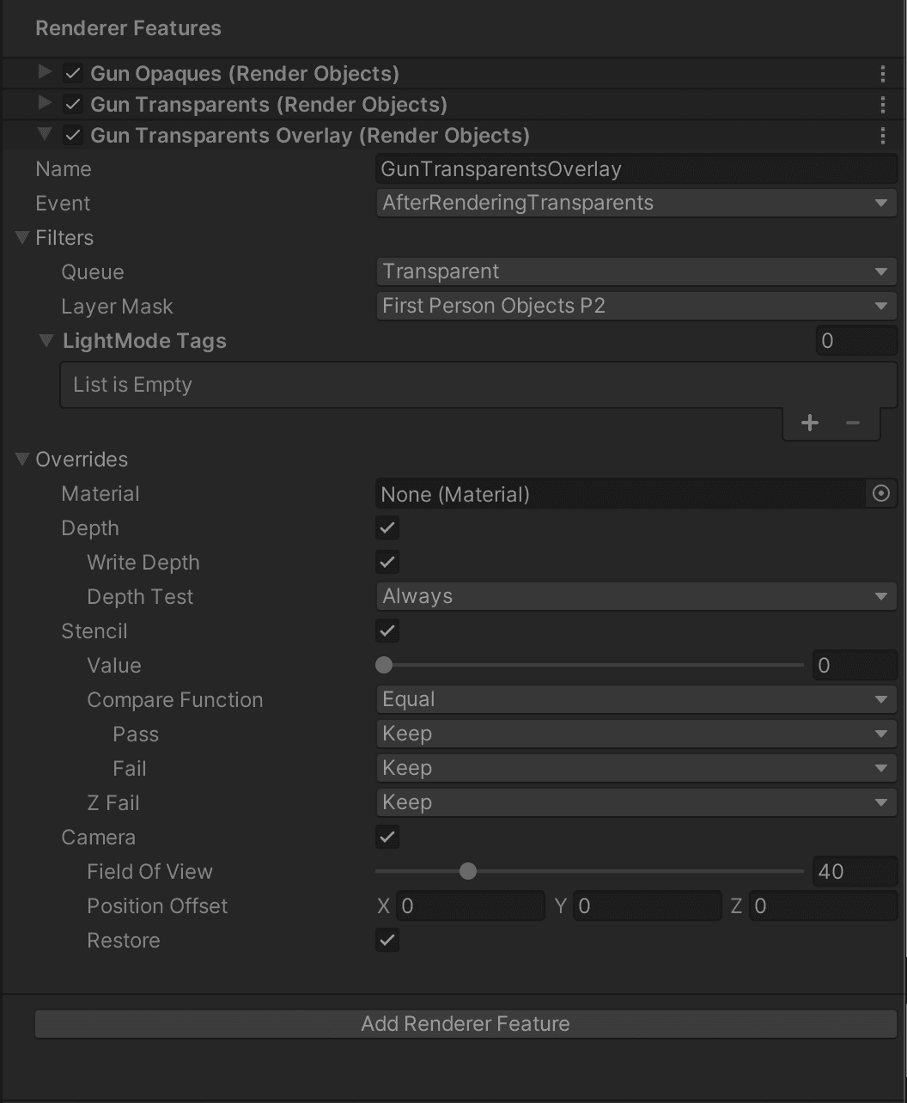Click the Add Renderer Feature button

click(x=466, y=1024)
